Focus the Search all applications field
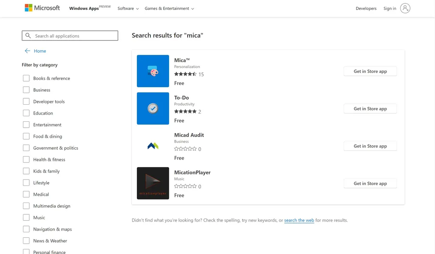The image size is (435, 254). (70, 36)
